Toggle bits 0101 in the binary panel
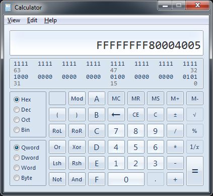The height and width of the screenshot is (196, 213). point(190,77)
